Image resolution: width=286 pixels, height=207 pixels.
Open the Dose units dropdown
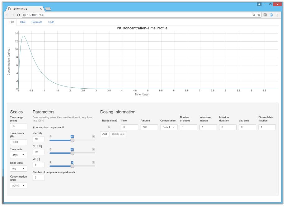click(19, 169)
